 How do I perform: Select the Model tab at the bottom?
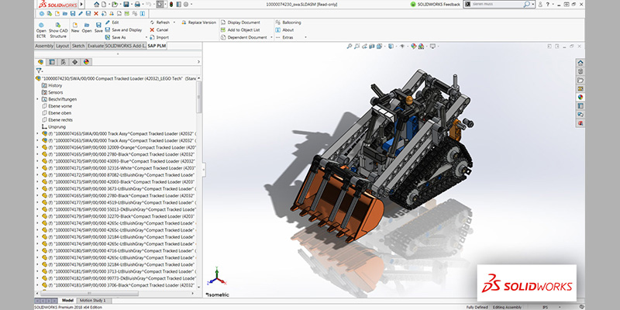tap(67, 301)
